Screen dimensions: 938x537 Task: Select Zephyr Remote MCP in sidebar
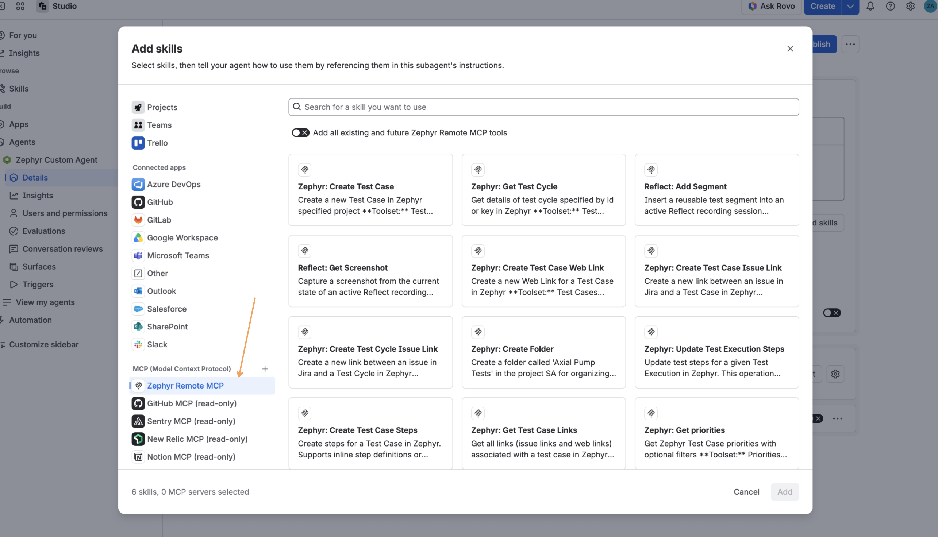(x=202, y=385)
